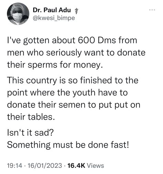Click the line "point where the youth have to"
Image resolution: width=163 pixels, height=174 pixels.
67,93
